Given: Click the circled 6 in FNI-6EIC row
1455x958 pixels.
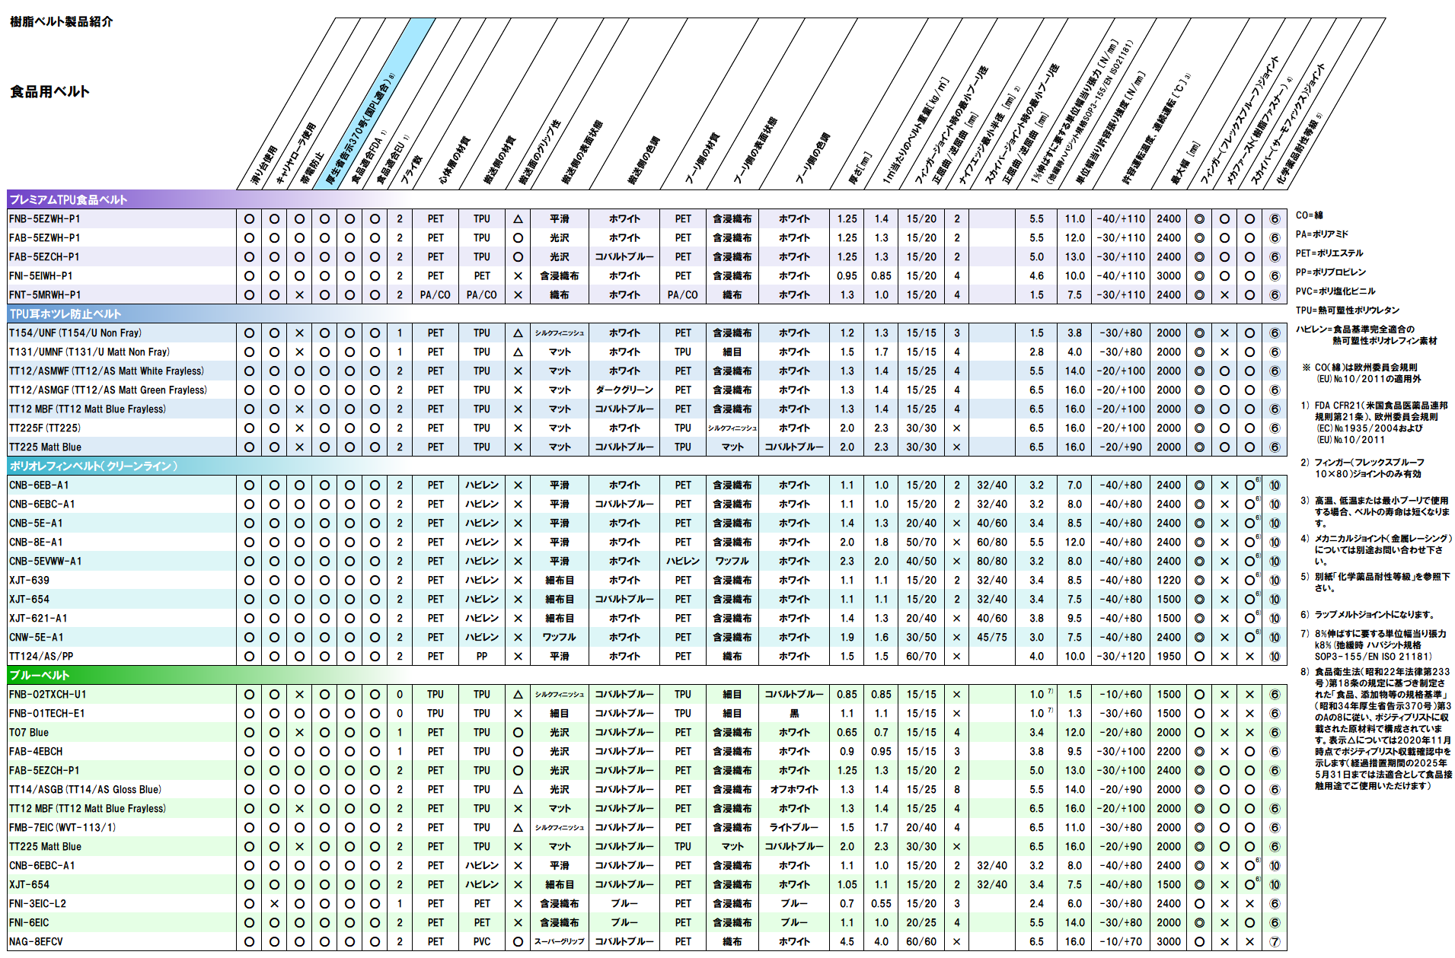Looking at the screenshot, I should pyautogui.click(x=1275, y=923).
